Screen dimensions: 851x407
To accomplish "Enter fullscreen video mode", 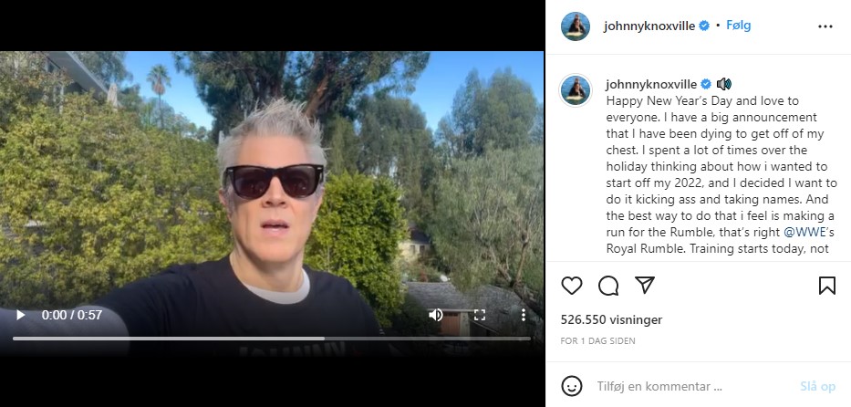I will [479, 315].
